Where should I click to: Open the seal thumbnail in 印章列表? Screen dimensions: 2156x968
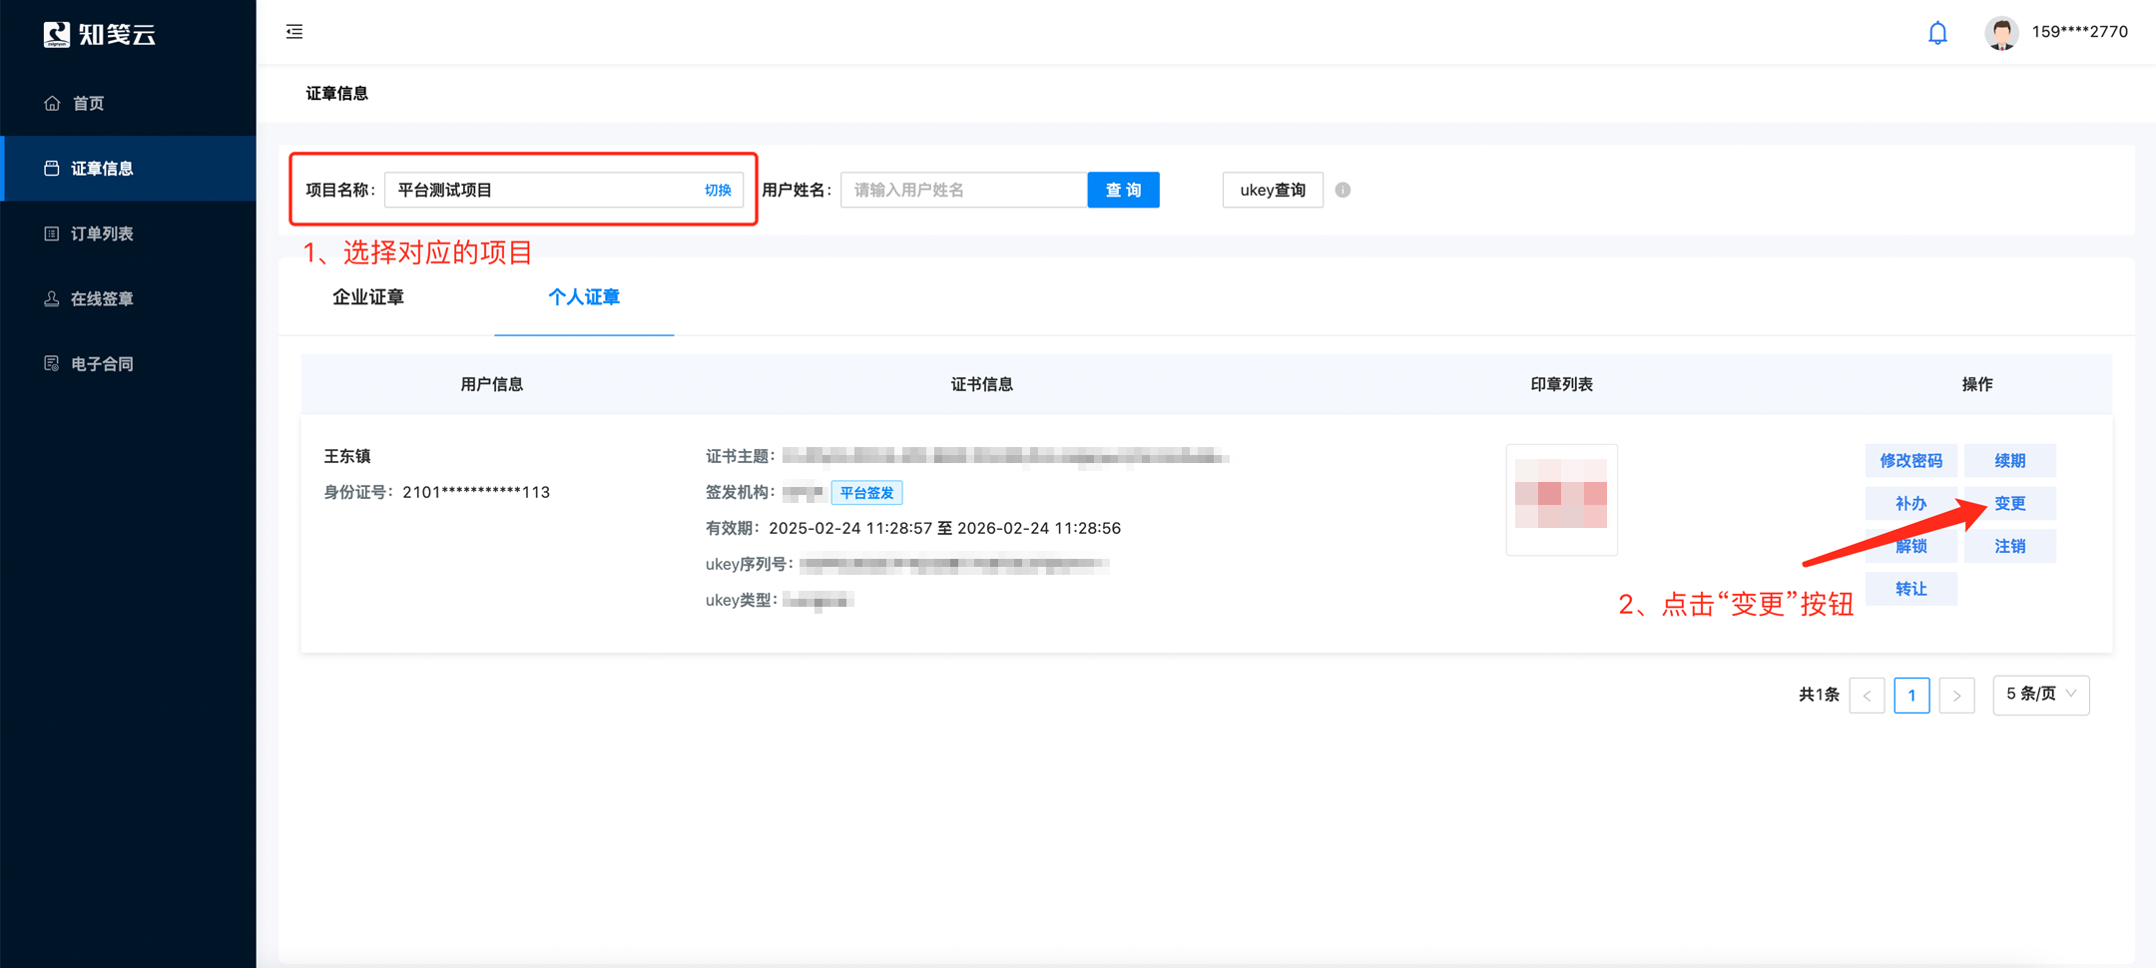1561,499
